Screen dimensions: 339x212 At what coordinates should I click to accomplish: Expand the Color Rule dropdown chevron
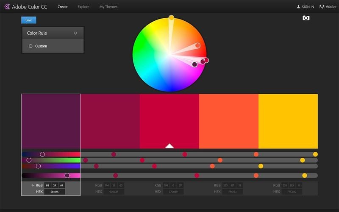[x=75, y=33]
